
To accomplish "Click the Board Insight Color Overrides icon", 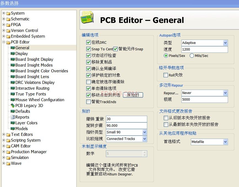I will tap(13, 71).
